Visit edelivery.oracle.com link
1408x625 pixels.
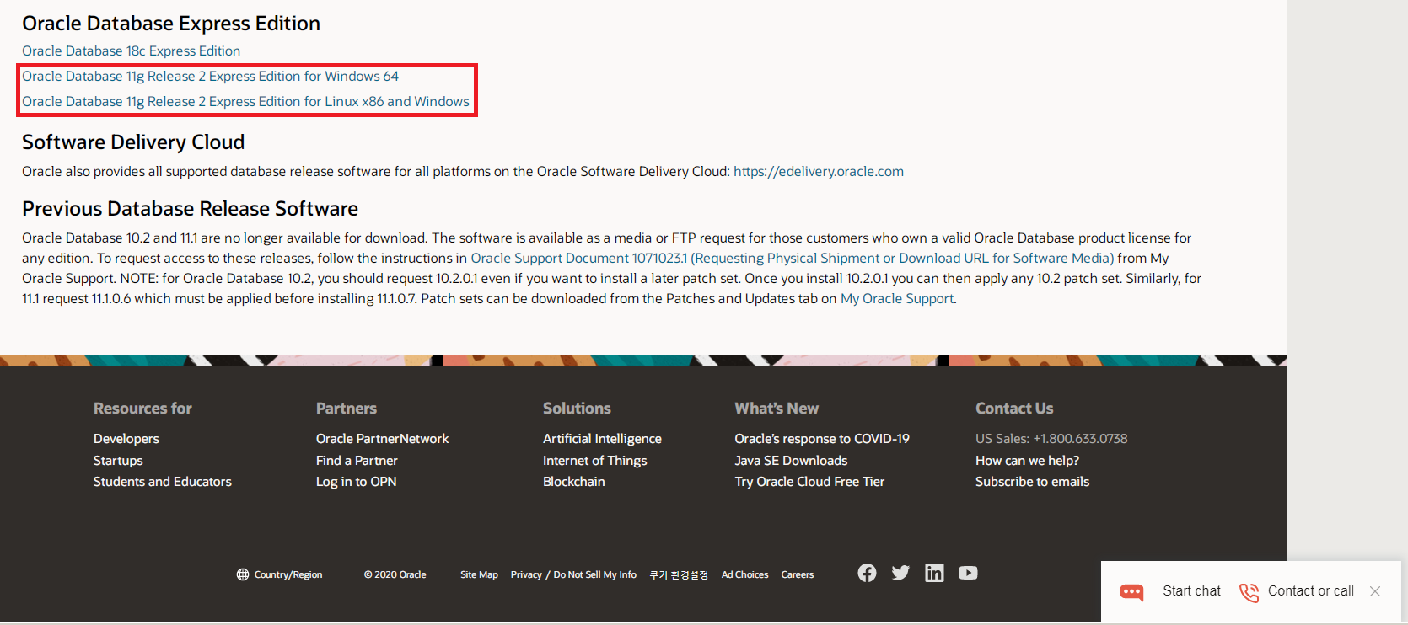pyautogui.click(x=819, y=171)
